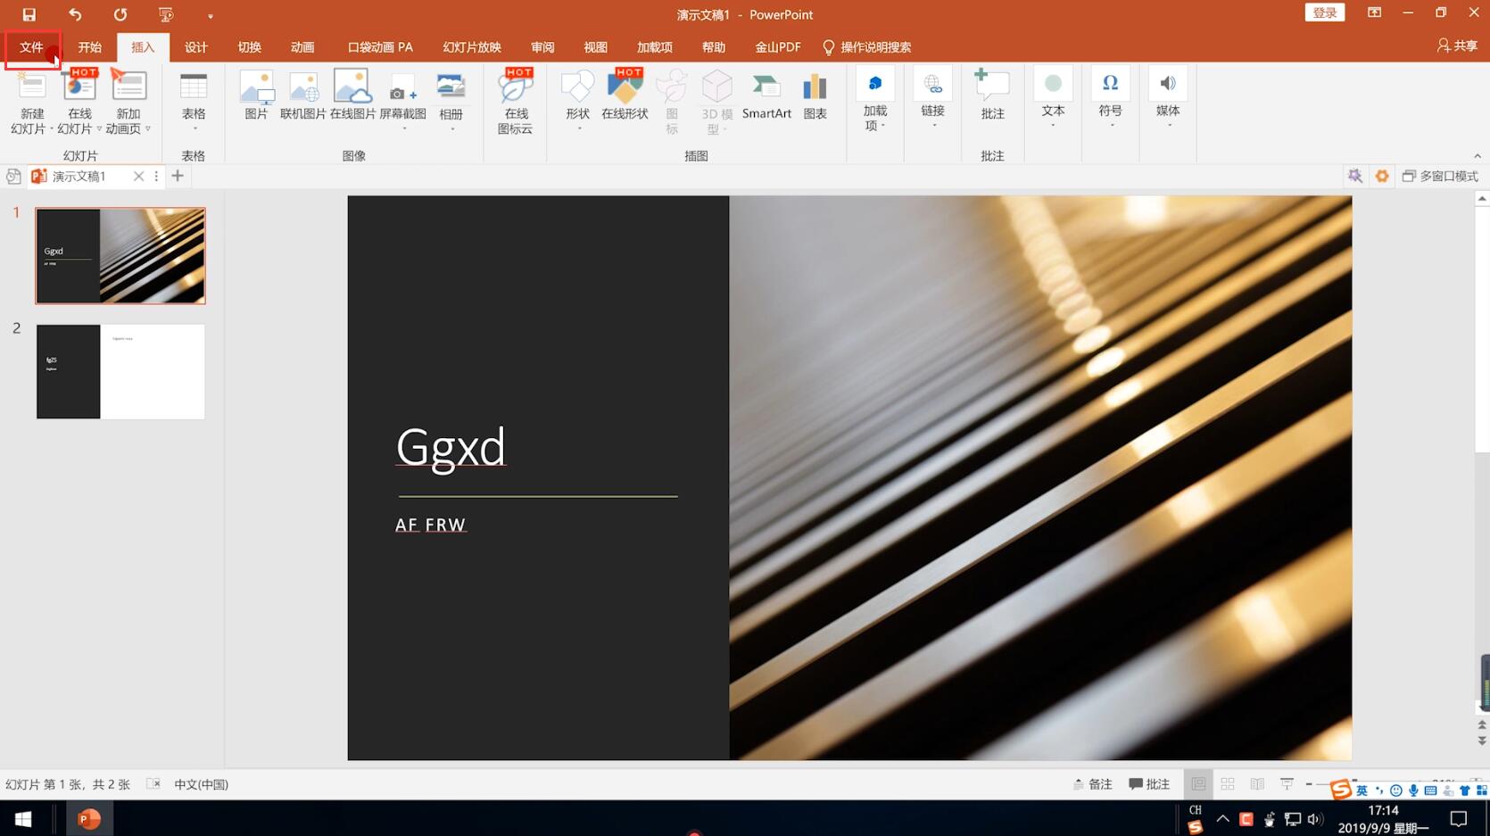Click 联机图片 online pictures icon
Screen dimensions: 1490x836
[303, 96]
